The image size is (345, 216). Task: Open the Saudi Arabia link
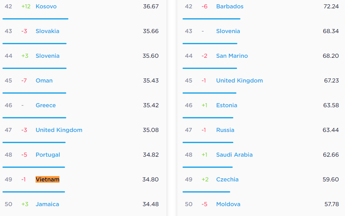coord(234,155)
